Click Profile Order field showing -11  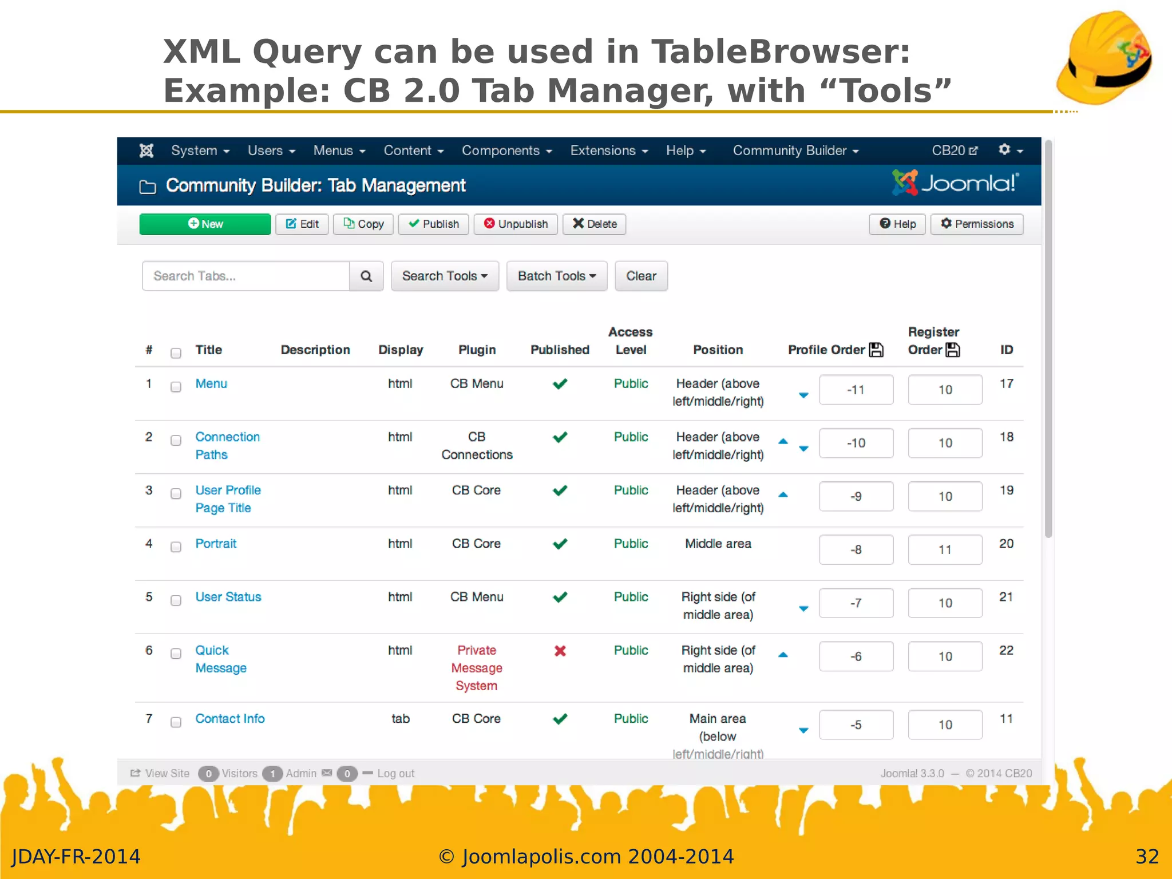click(856, 390)
